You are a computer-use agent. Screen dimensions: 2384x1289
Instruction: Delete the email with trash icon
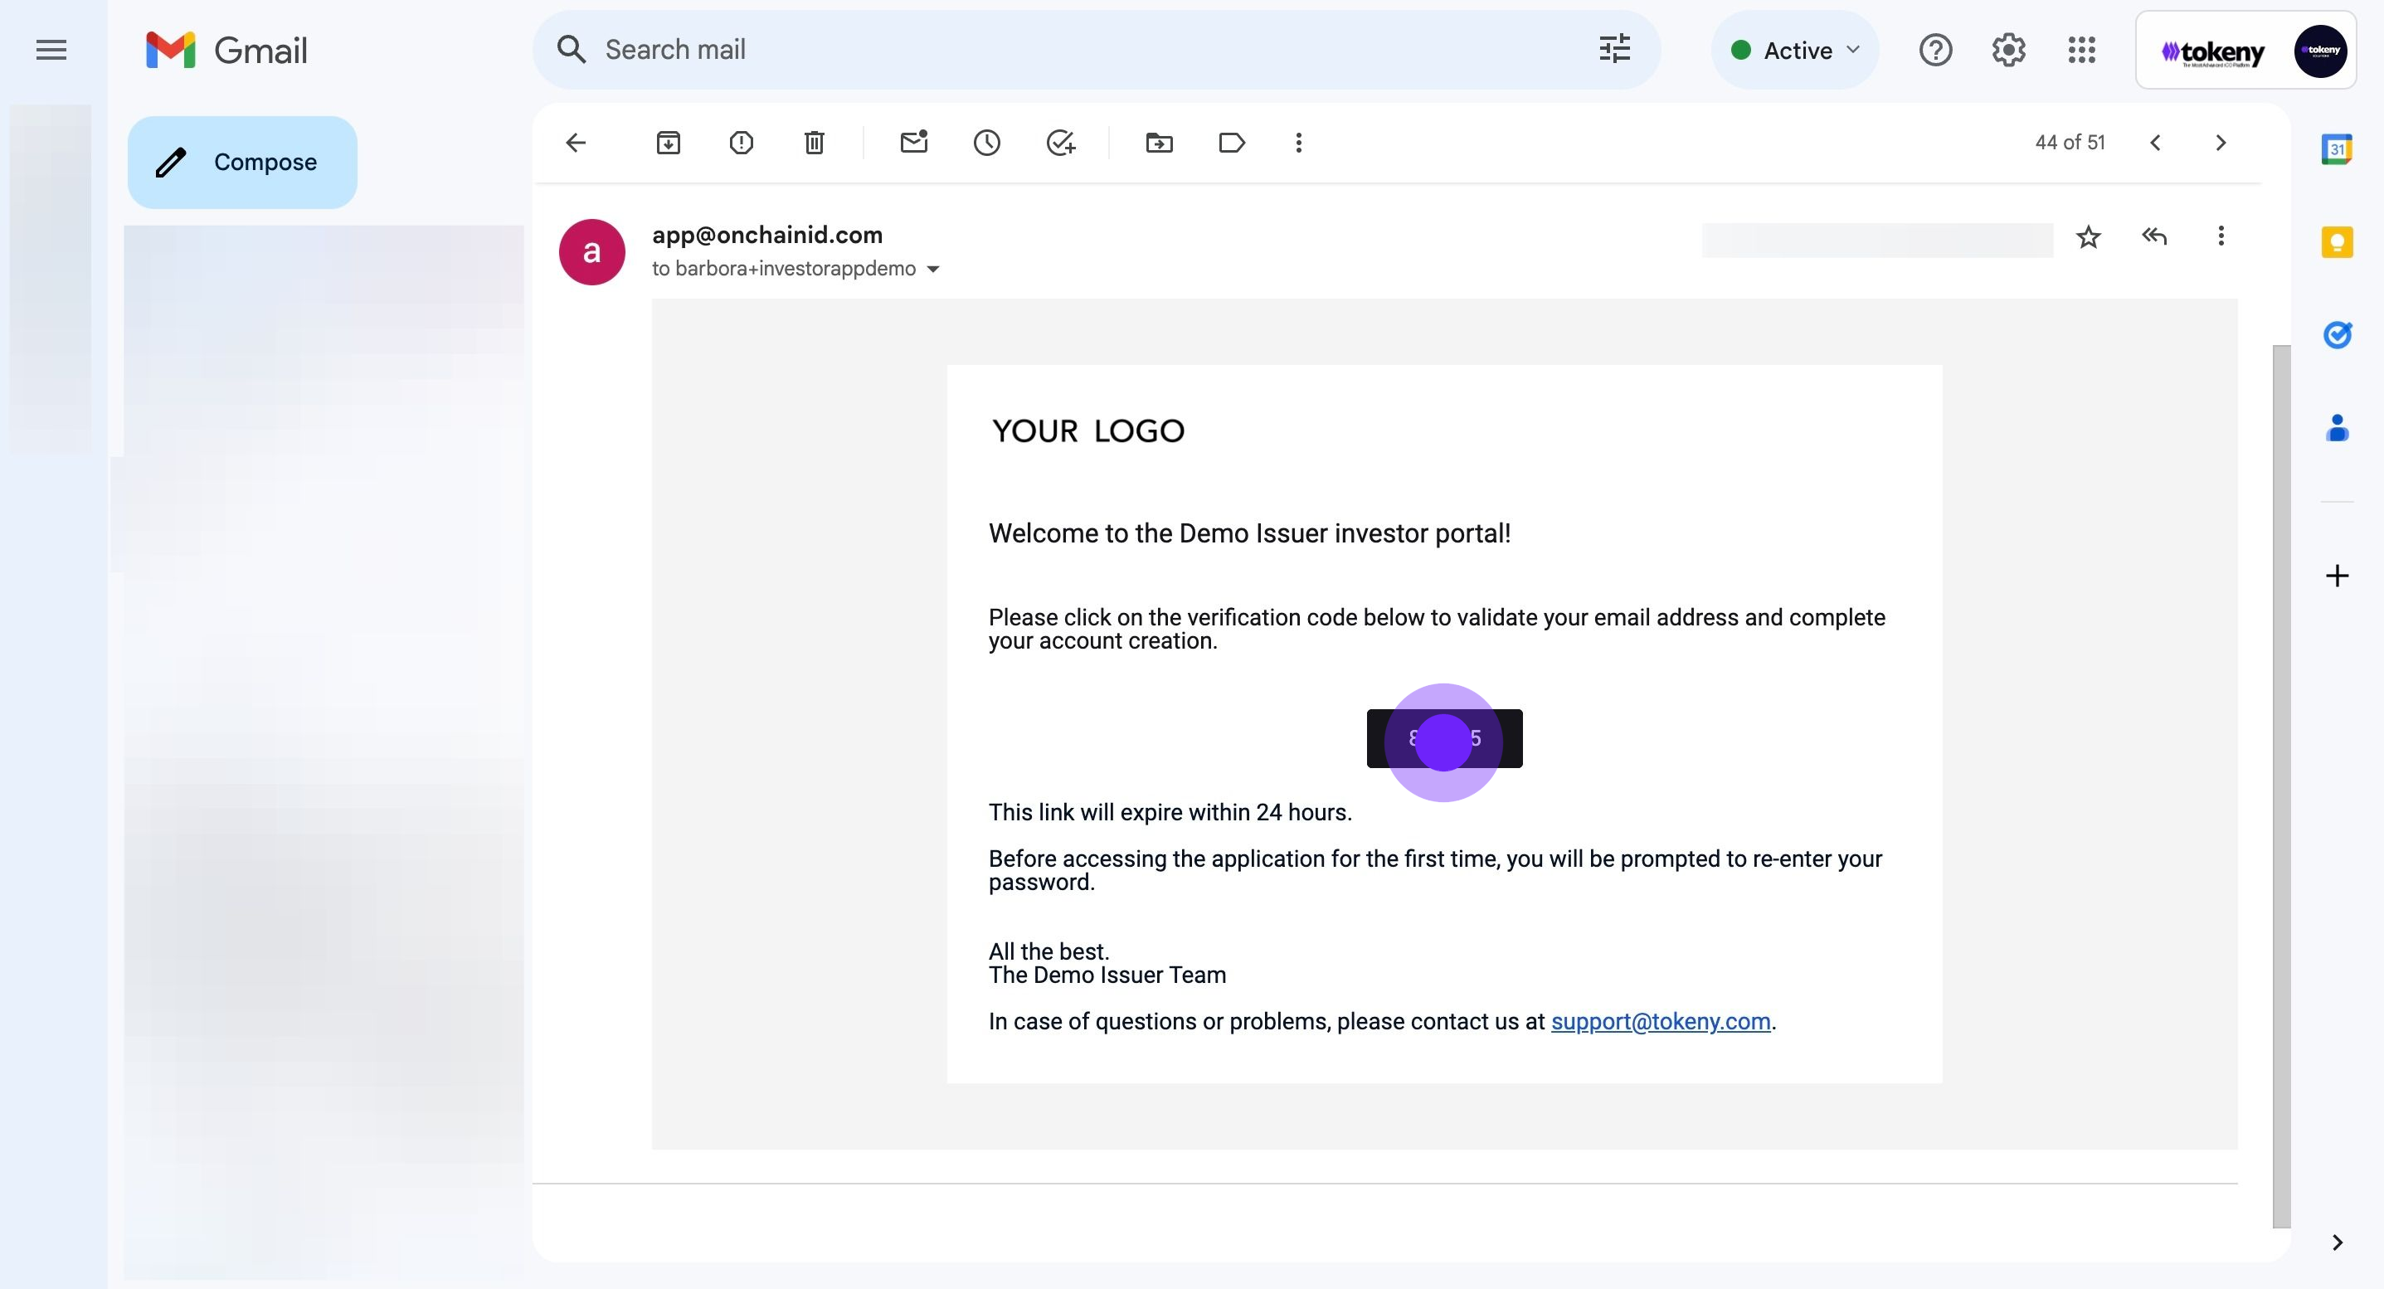[815, 143]
